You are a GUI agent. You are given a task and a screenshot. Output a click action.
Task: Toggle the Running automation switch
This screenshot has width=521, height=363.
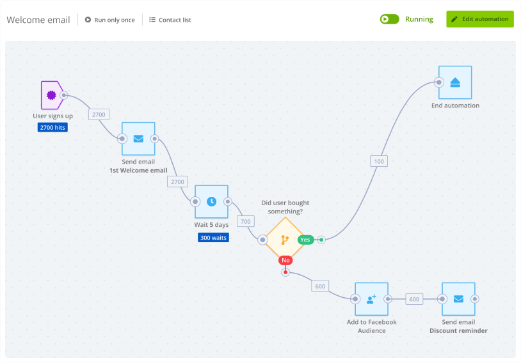click(x=389, y=19)
